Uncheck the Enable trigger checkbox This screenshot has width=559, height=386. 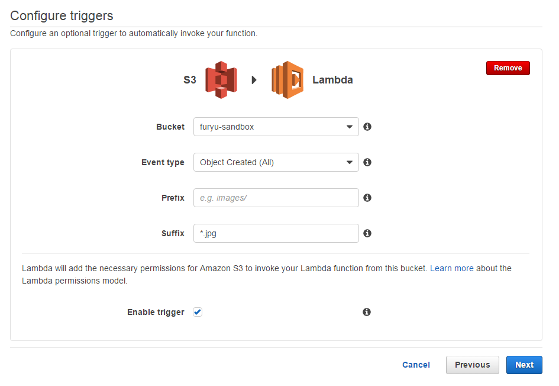[x=198, y=312]
